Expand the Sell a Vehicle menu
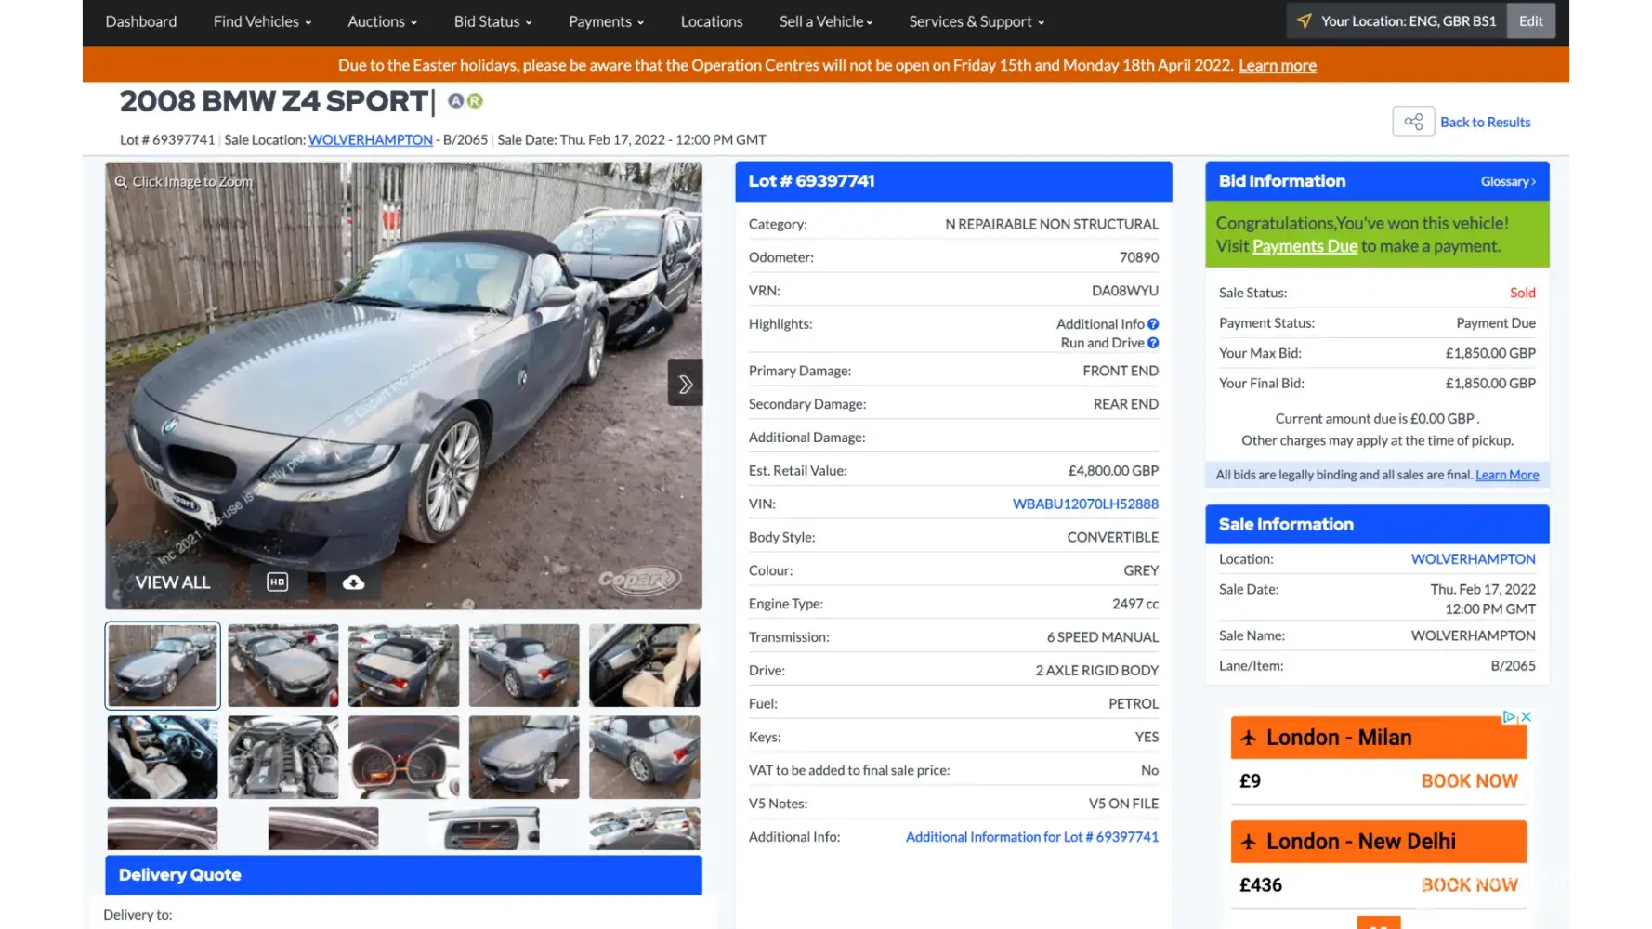 [x=826, y=21]
